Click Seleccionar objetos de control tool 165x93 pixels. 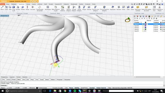point(146,9)
